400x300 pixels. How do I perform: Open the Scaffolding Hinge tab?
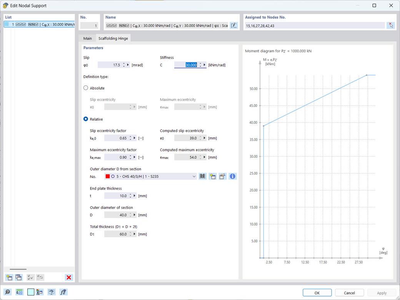point(113,38)
